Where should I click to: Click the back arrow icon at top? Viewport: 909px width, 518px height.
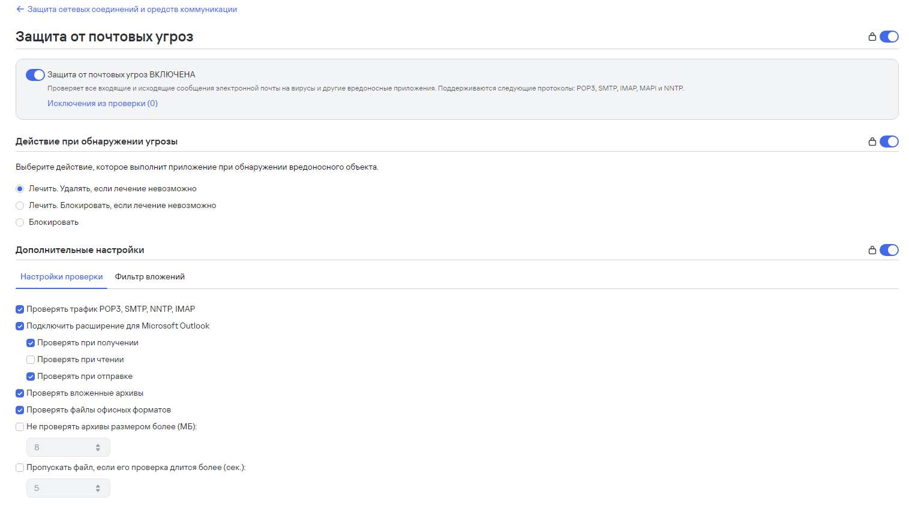20,9
